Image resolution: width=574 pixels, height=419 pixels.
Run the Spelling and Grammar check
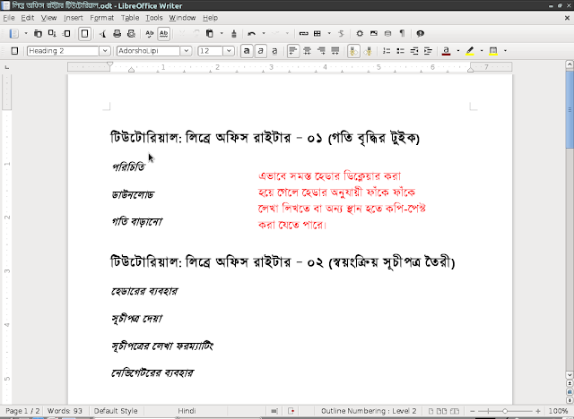coord(150,34)
